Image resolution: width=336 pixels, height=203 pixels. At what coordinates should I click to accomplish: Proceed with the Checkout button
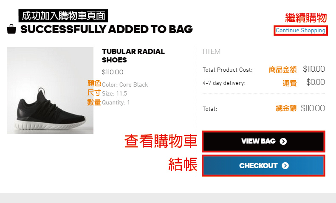(x=263, y=166)
